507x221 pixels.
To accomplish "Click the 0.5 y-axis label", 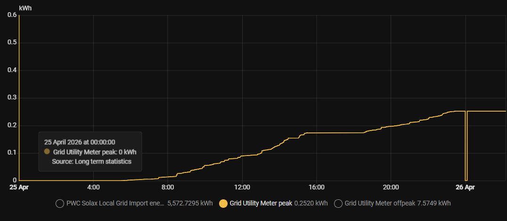I will tap(12, 43).
